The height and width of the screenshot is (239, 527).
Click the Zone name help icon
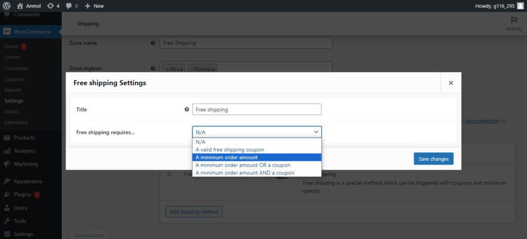point(153,43)
